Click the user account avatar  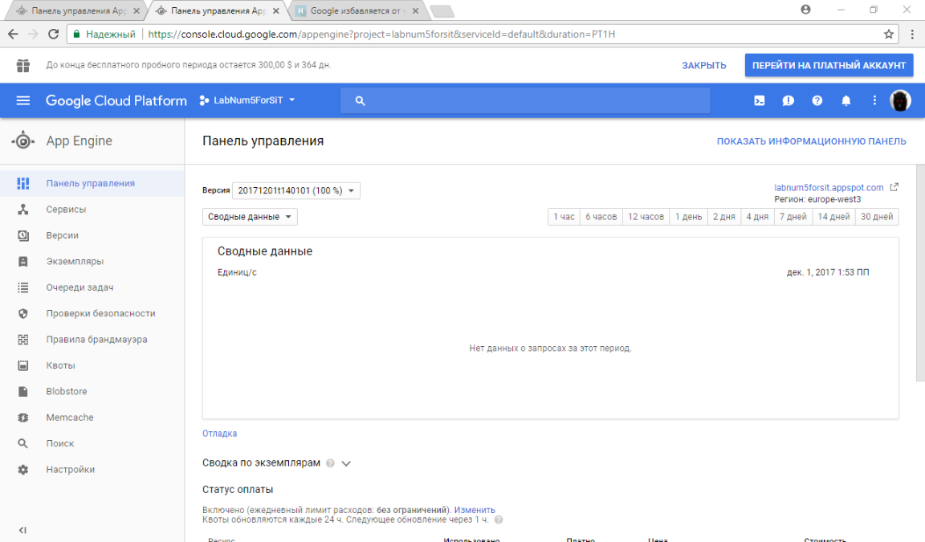click(900, 101)
